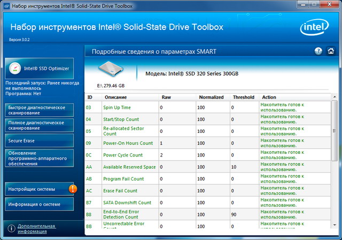The height and width of the screenshot is (240, 342).
Task: Select Erase Fail Count attribute
Action: click(x=120, y=191)
